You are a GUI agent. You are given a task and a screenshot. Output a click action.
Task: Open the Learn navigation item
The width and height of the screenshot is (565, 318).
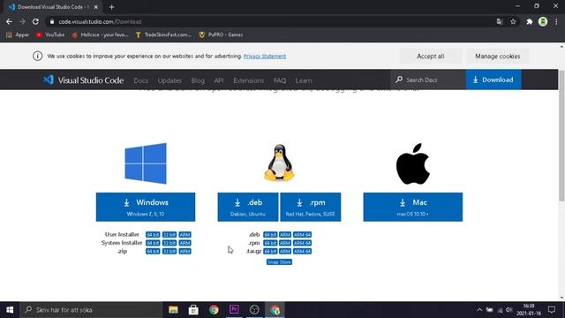pyautogui.click(x=304, y=80)
